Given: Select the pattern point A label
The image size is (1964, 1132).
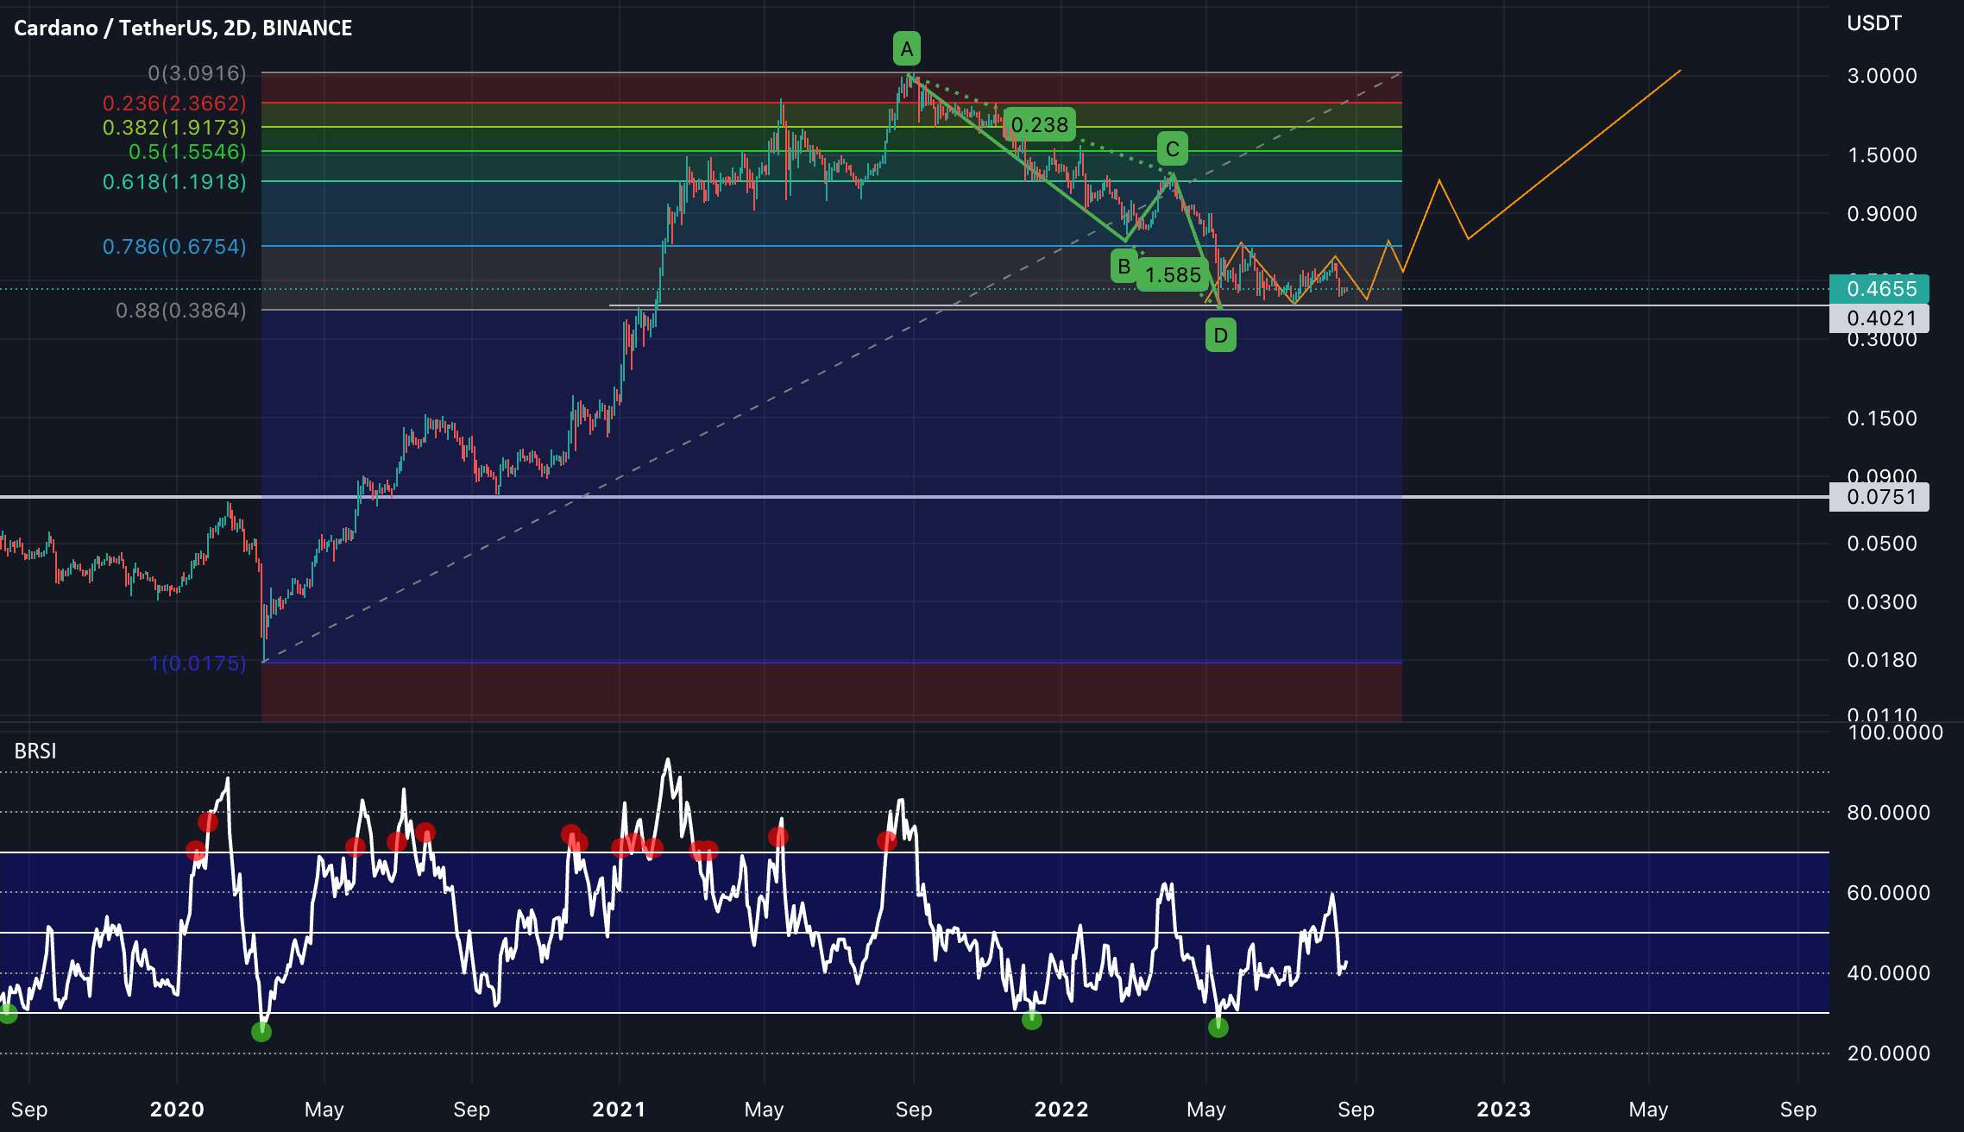Looking at the screenshot, I should (x=906, y=49).
